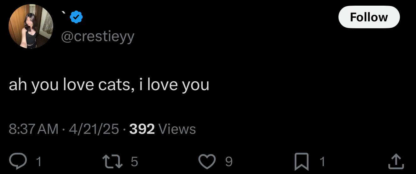Click the bold 392 view count number
Viewport: 416px width, 174px height.
pyautogui.click(x=142, y=129)
